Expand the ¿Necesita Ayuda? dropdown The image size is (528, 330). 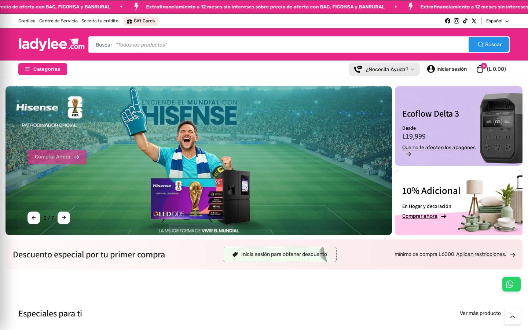[384, 69]
